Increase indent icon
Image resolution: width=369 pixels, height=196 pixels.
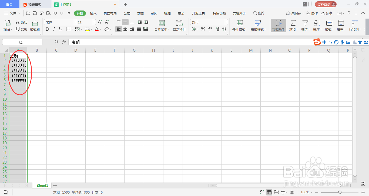click(x=146, y=22)
